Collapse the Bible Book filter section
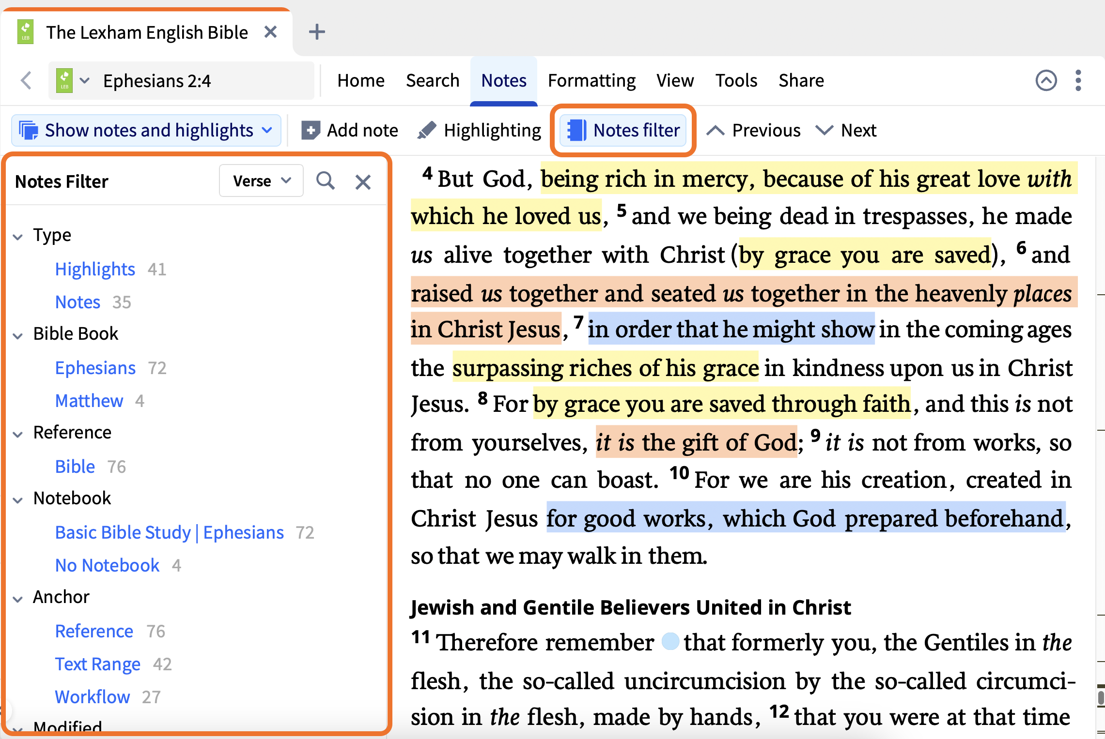1105x739 pixels. [x=18, y=335]
